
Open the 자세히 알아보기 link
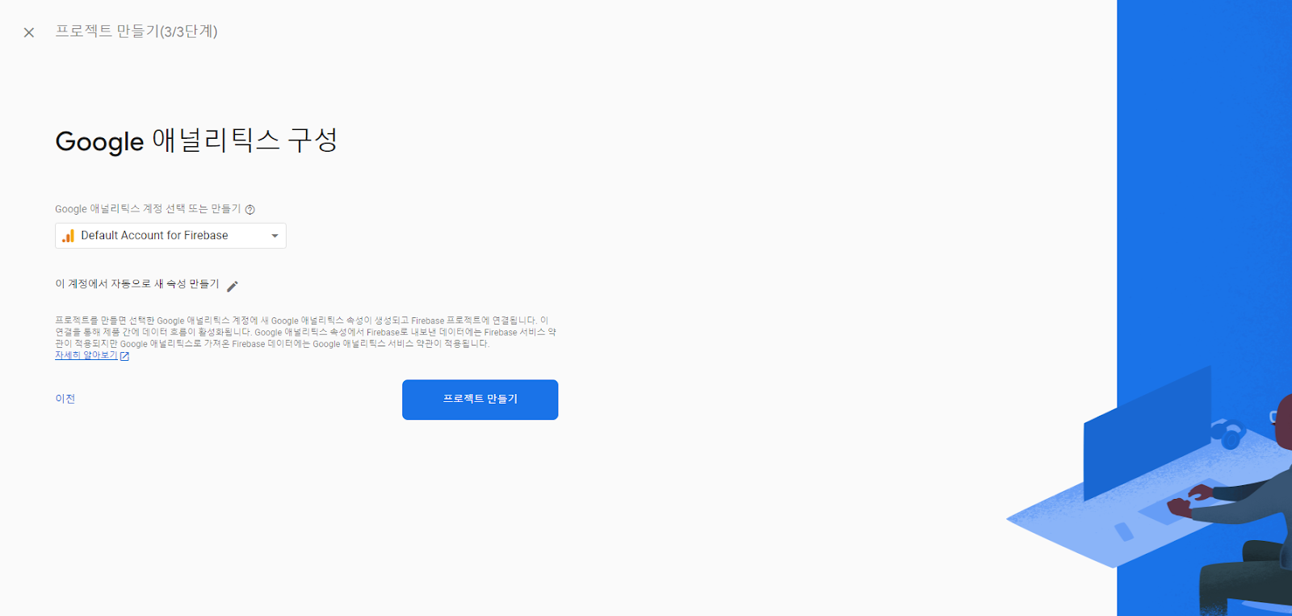(86, 355)
